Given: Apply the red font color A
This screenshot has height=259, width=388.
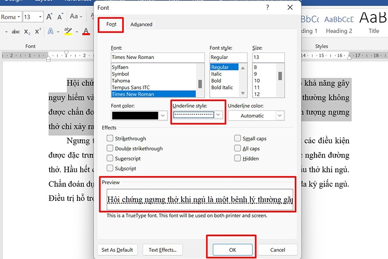Looking at the screenshot, I should pos(86,32).
